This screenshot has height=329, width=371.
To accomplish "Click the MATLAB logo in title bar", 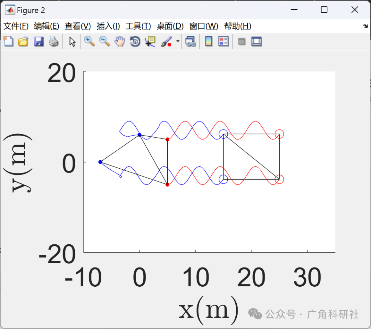I will click(x=10, y=10).
